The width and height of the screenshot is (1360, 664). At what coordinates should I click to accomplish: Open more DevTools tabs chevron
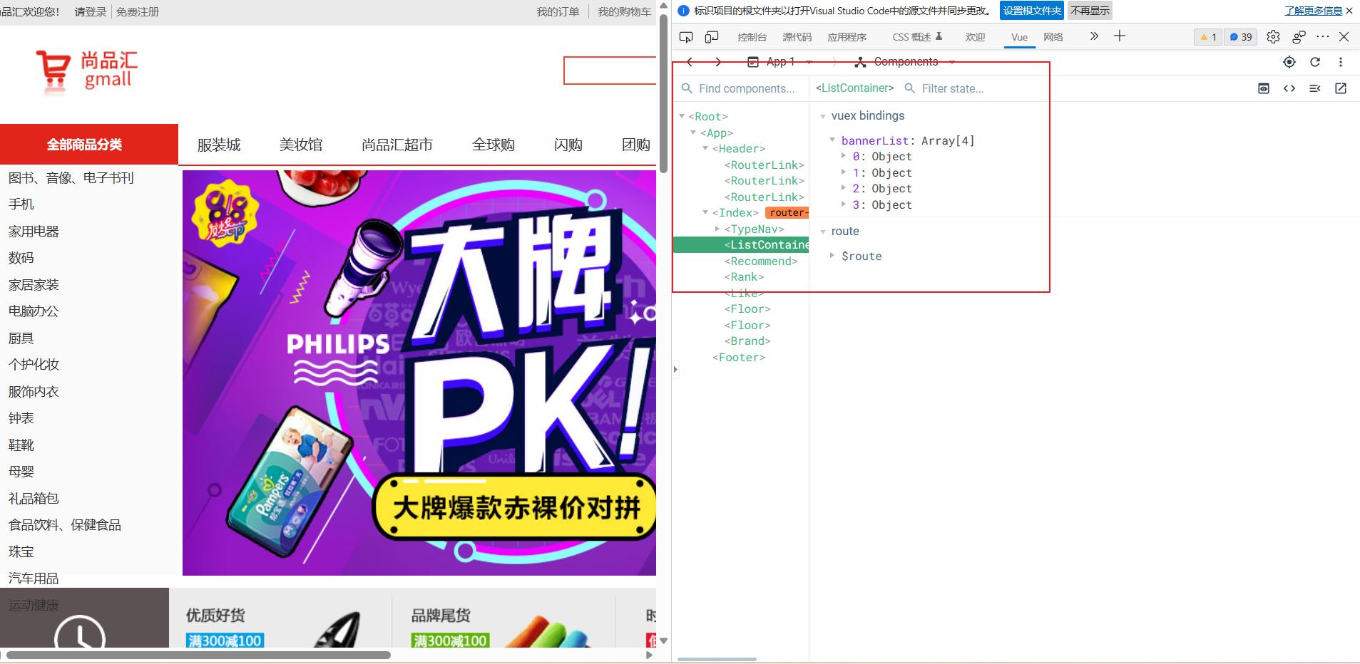pos(1094,36)
